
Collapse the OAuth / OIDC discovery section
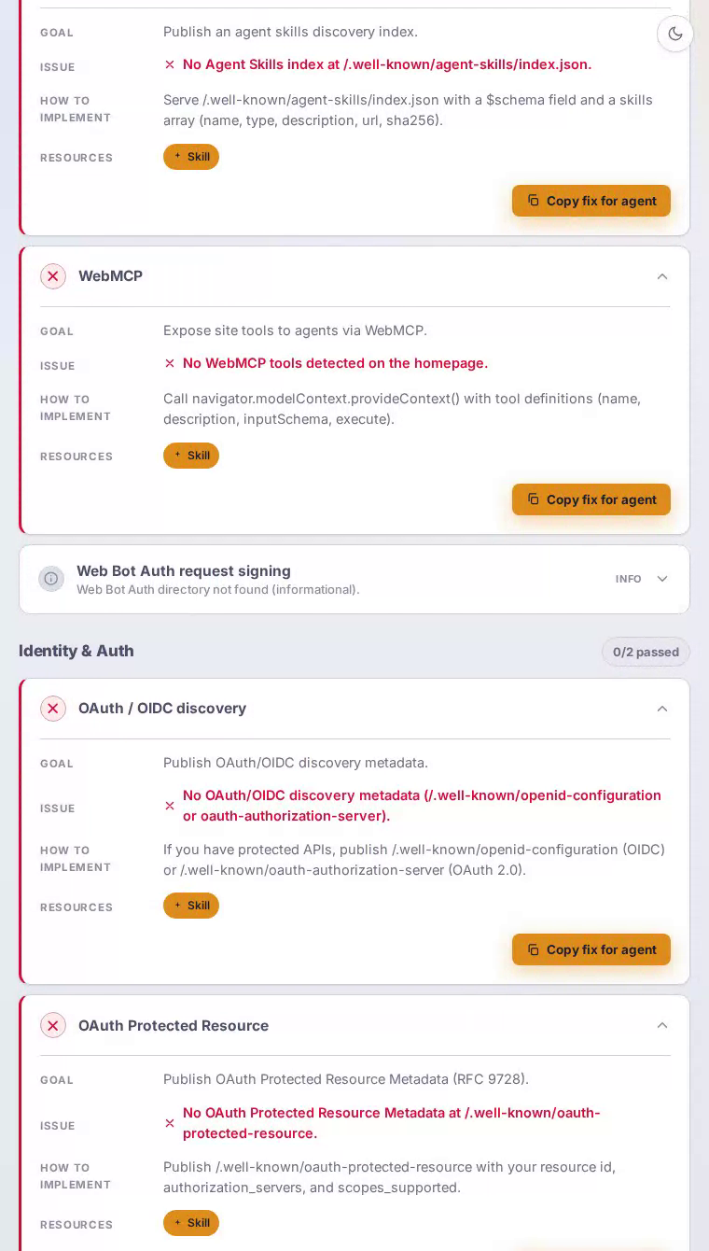pyautogui.click(x=662, y=709)
